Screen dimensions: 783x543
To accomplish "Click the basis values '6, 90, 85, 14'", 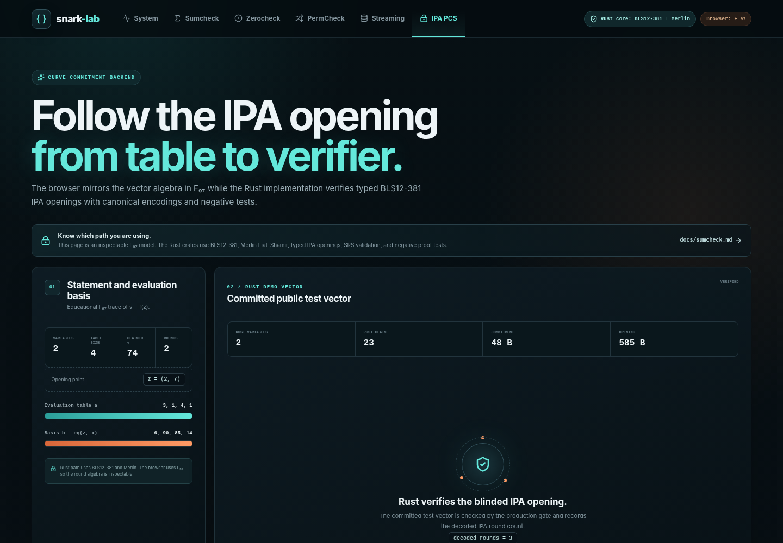I will click(173, 433).
